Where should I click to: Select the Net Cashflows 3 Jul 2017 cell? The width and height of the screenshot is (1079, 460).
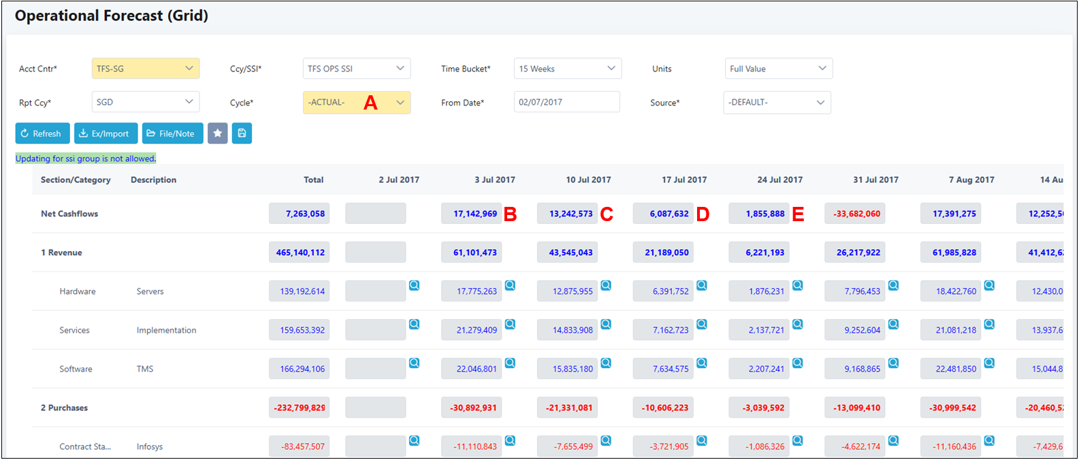[471, 214]
